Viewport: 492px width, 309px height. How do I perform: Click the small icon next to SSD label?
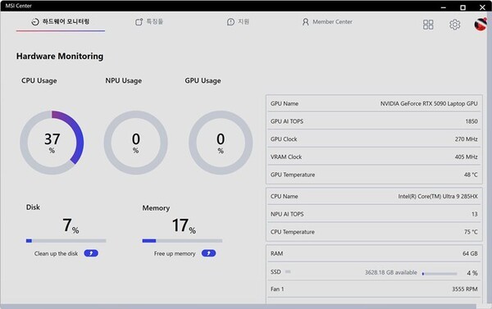(x=288, y=271)
